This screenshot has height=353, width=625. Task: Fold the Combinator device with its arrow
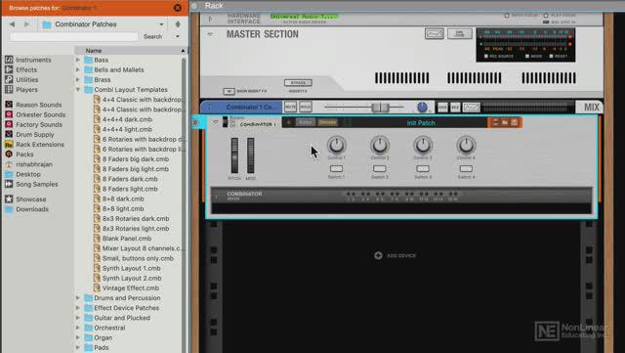[x=215, y=122]
